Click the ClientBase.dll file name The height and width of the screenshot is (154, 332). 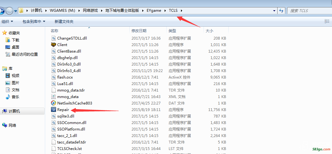(69, 51)
